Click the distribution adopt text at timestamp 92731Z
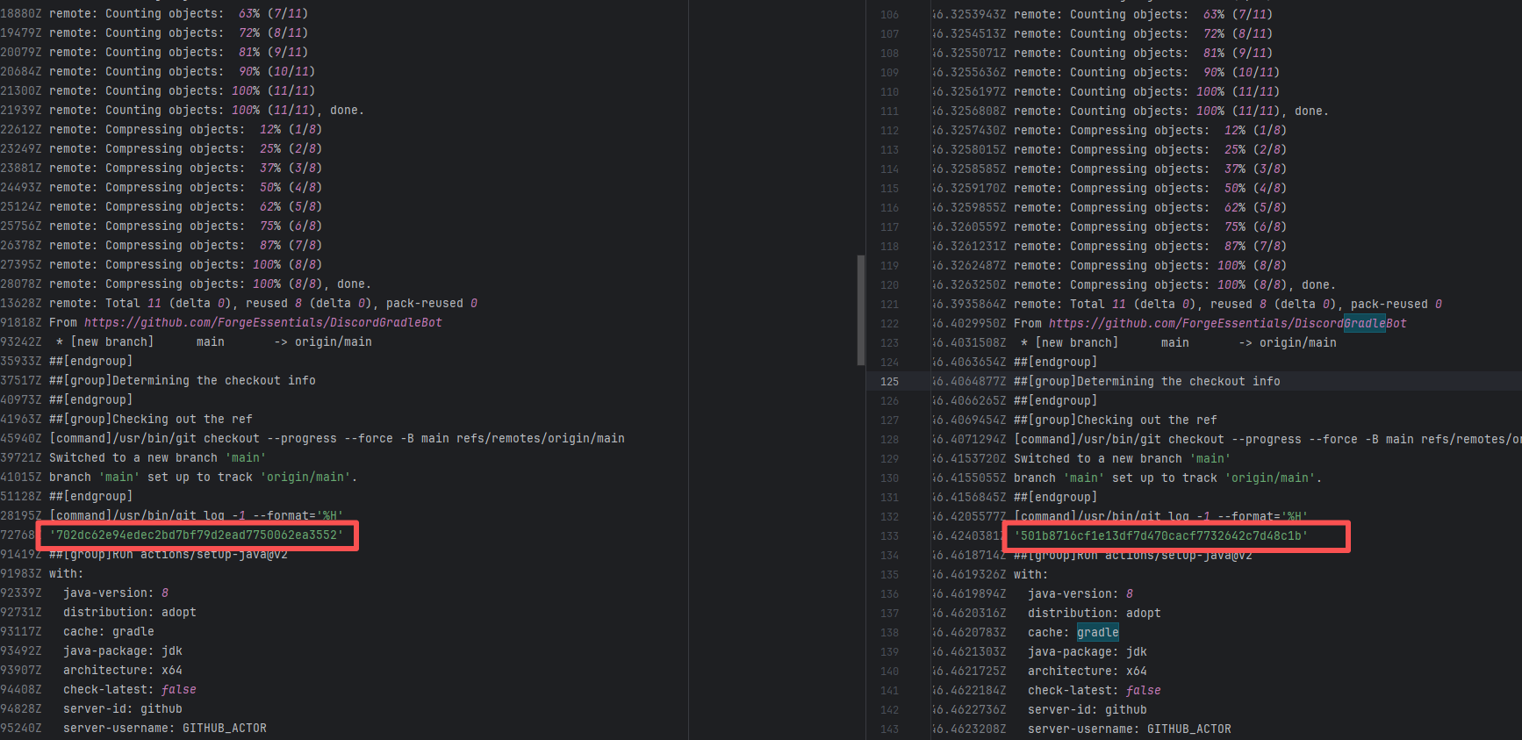Screen dimensions: 1522x740 pos(129,613)
